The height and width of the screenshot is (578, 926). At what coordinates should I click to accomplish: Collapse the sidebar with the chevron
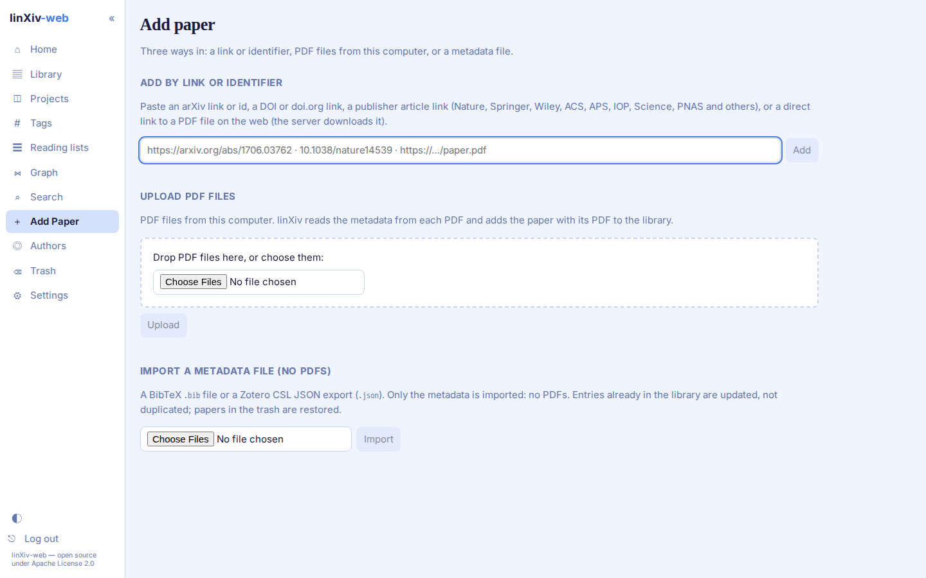pos(112,19)
